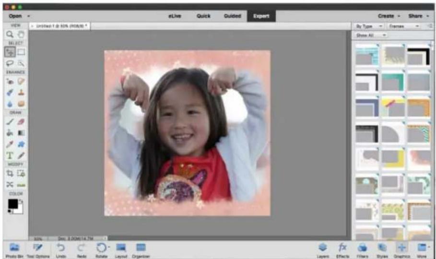Select the Straighten tool
Screen dimensions: 436x259
tap(21, 185)
